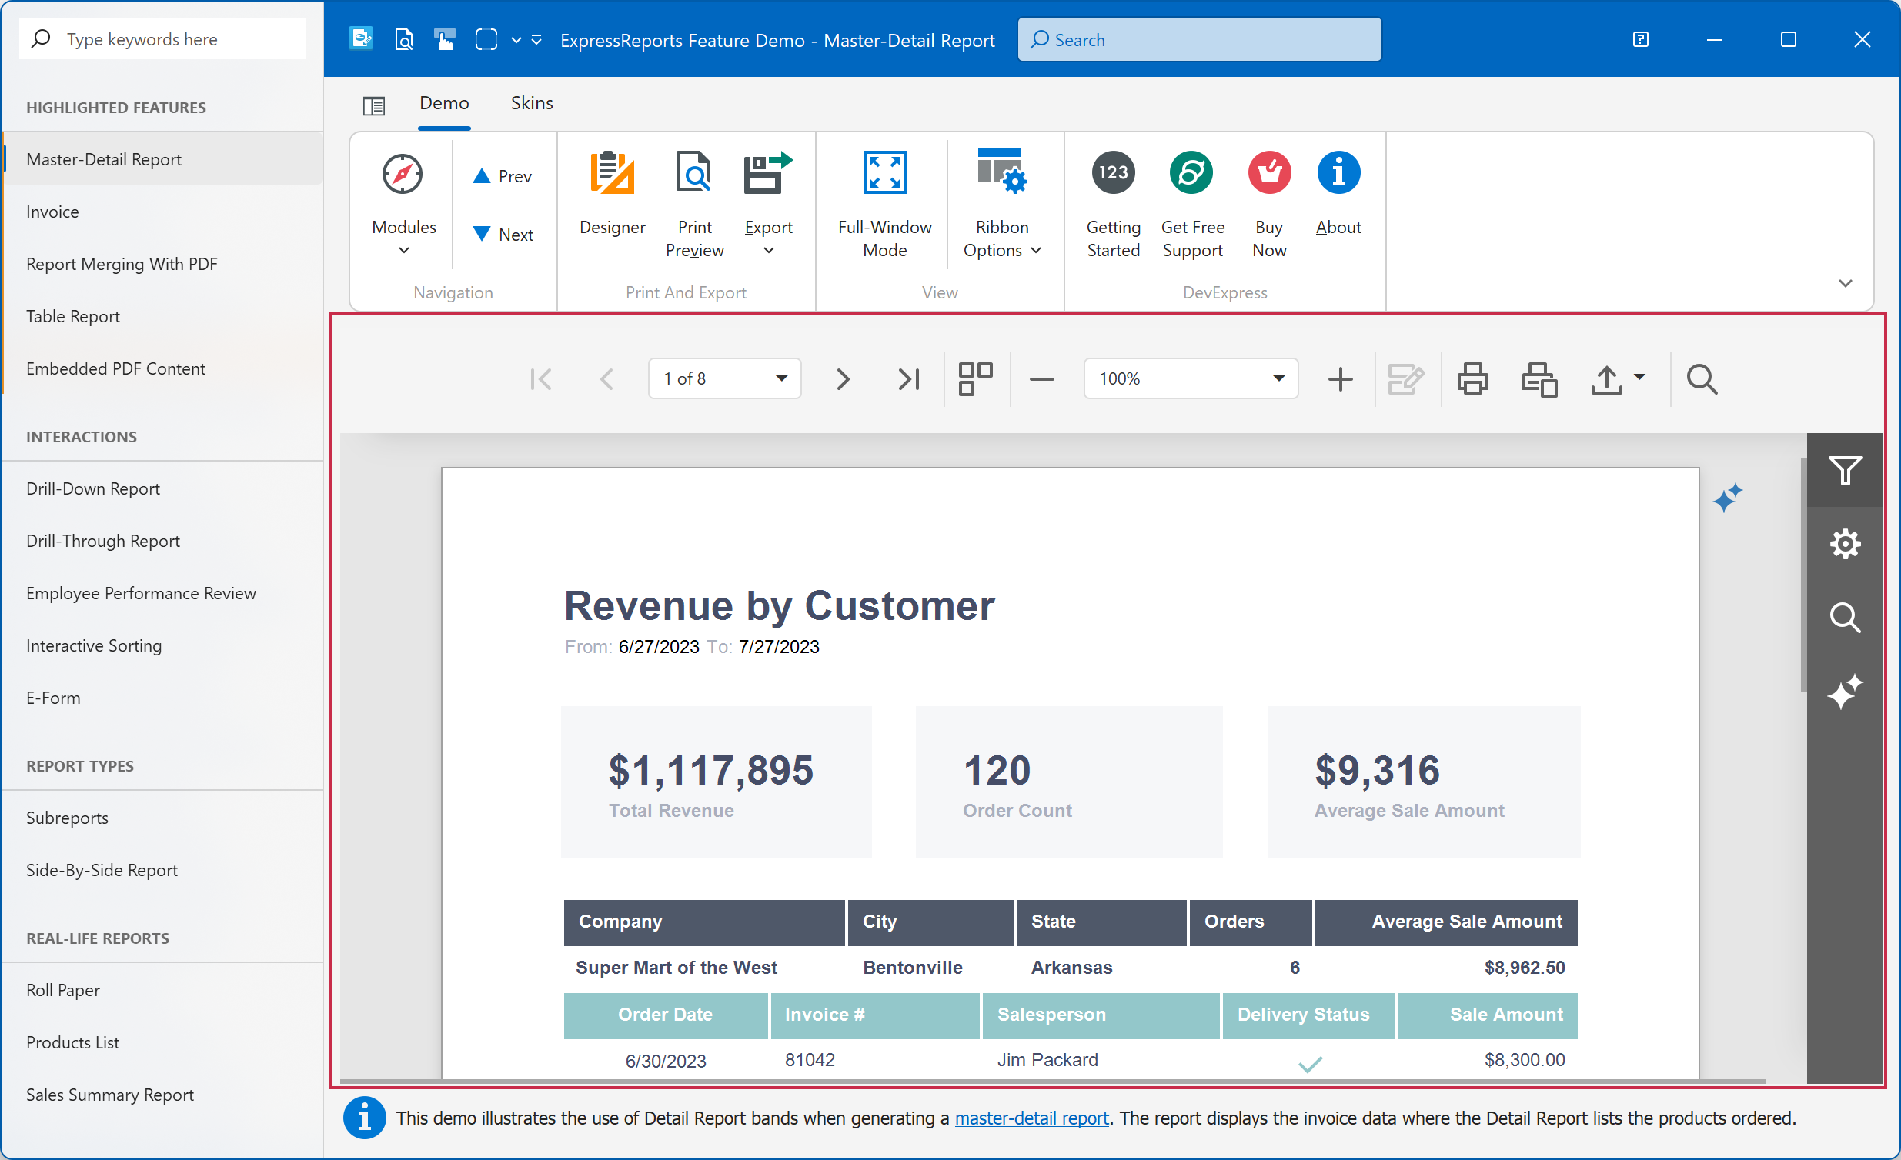This screenshot has width=1901, height=1160.
Task: Click the Print Preview icon
Action: 694,172
